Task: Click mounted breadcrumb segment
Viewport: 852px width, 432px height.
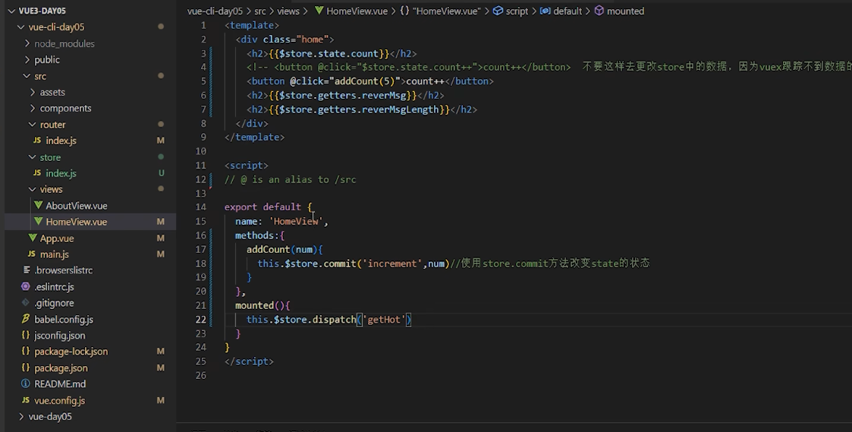Action: [625, 11]
